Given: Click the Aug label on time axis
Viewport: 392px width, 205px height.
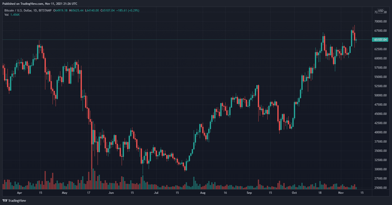Looking at the screenshot, I should [x=203, y=193].
